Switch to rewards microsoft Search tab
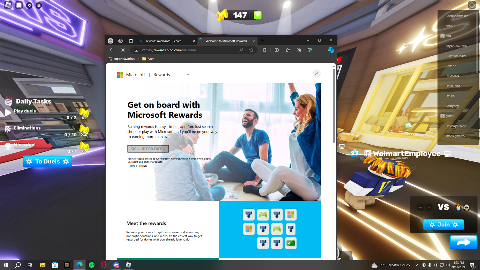This screenshot has height=270, width=480. (164, 41)
